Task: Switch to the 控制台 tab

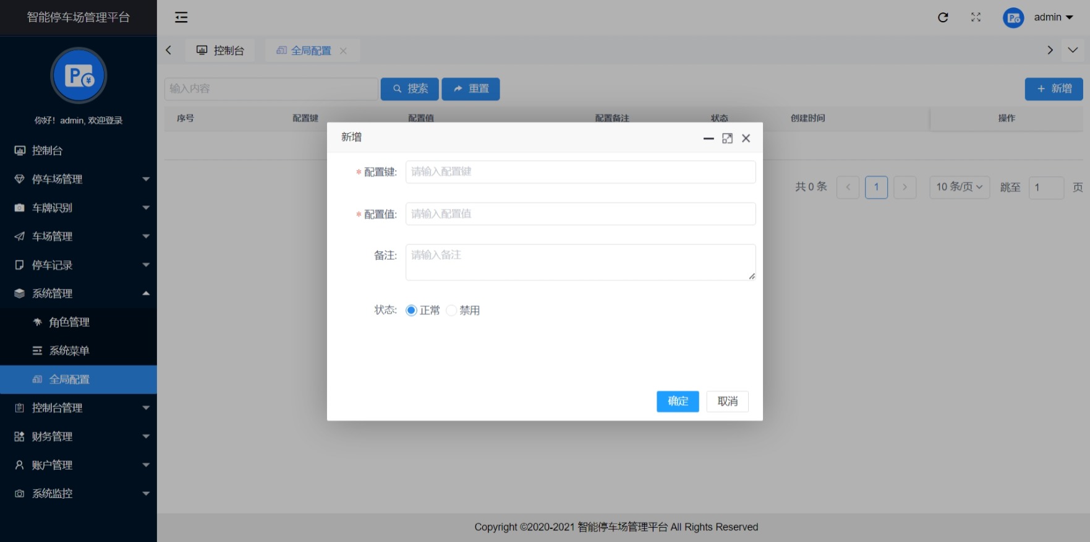Action: tap(220, 51)
